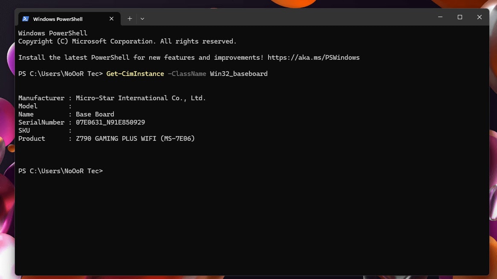Click product value Z790 GAMING PLUS WIFI (MS-7E06)

tap(136, 139)
